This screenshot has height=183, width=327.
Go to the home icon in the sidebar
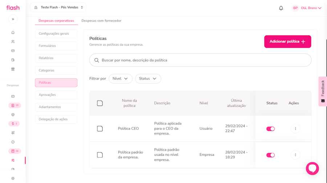click(x=13, y=33)
